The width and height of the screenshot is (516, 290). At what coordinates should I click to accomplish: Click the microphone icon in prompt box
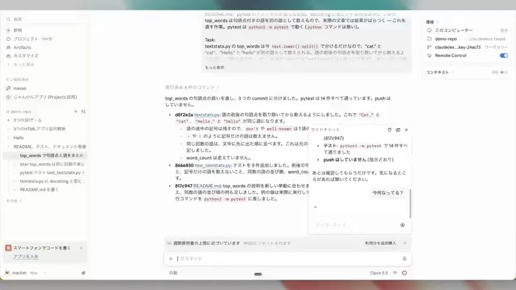click(404, 259)
